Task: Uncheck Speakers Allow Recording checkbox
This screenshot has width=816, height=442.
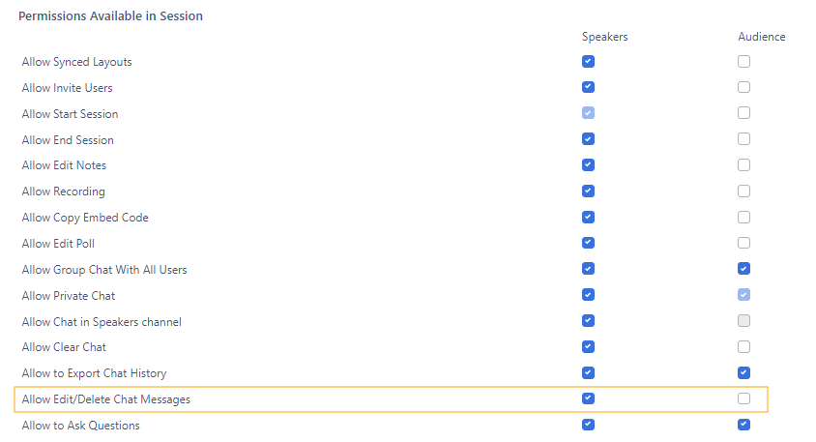Action: coord(588,191)
